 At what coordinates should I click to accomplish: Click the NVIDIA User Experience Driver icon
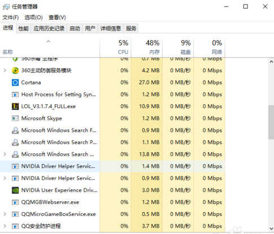pyautogui.click(x=15, y=190)
